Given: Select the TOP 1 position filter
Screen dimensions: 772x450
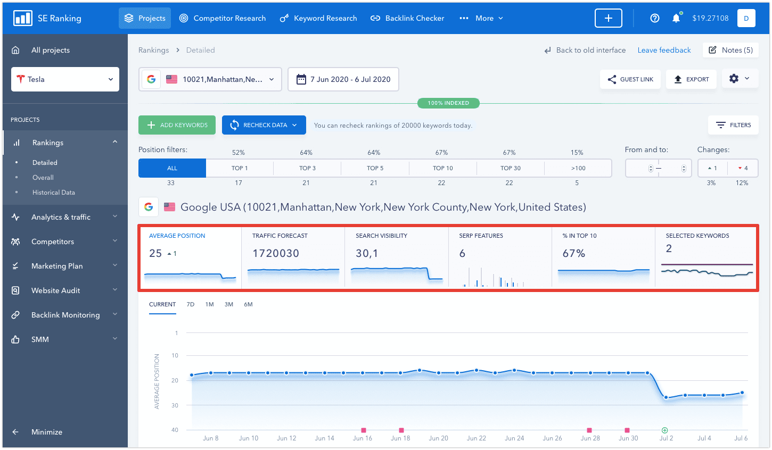Looking at the screenshot, I should click(x=240, y=168).
